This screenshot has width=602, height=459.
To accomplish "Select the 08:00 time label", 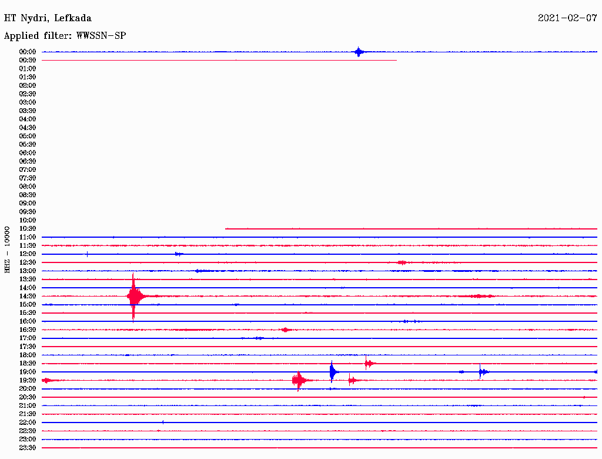I will [28, 187].
